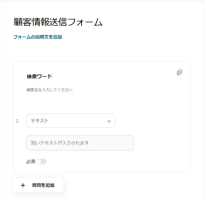Image resolution: width=204 pixels, height=199 pixels.
Task: Click the フォームの説明文を追加 link
Action: click(x=37, y=37)
